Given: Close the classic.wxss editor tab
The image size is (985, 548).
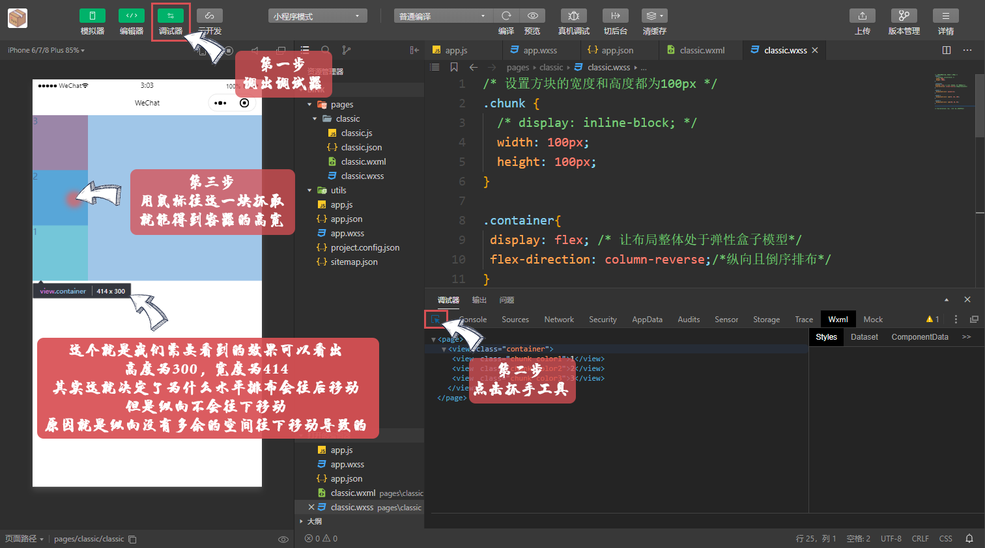Looking at the screenshot, I should point(814,50).
